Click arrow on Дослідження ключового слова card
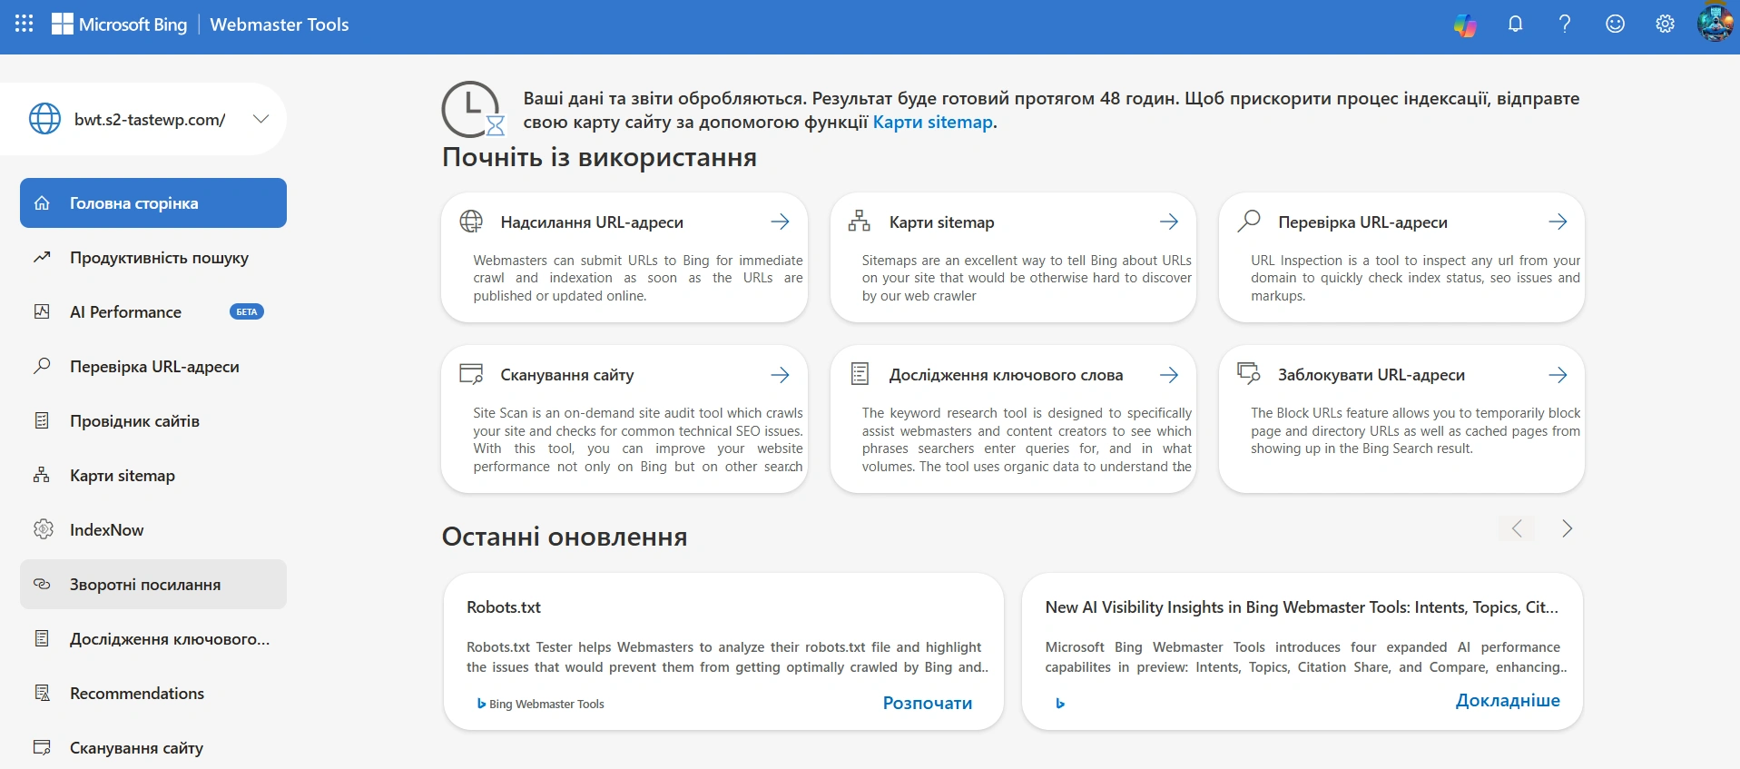1740x769 pixels. pos(1169,374)
